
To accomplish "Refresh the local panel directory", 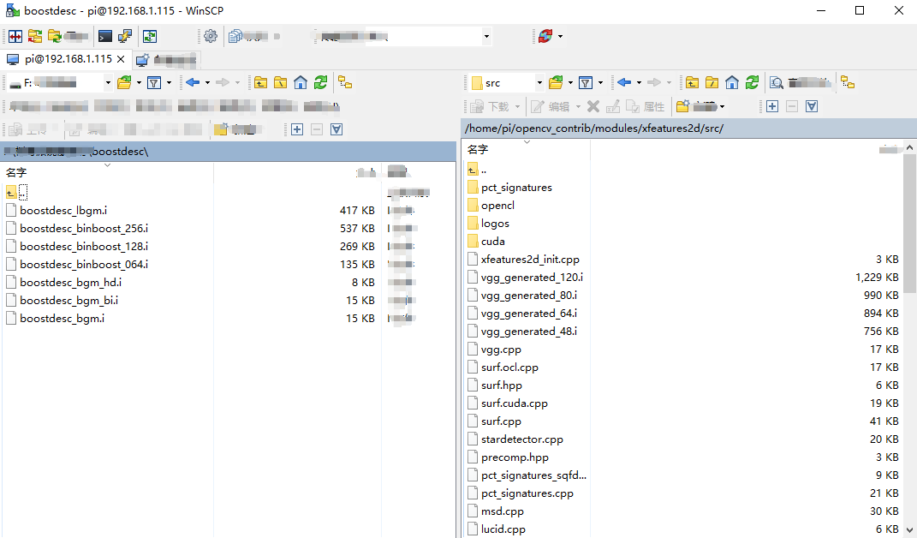I will pyautogui.click(x=320, y=82).
